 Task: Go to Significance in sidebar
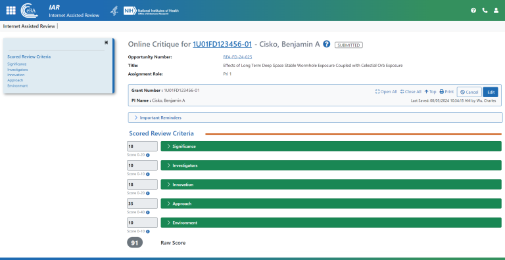[16, 64]
